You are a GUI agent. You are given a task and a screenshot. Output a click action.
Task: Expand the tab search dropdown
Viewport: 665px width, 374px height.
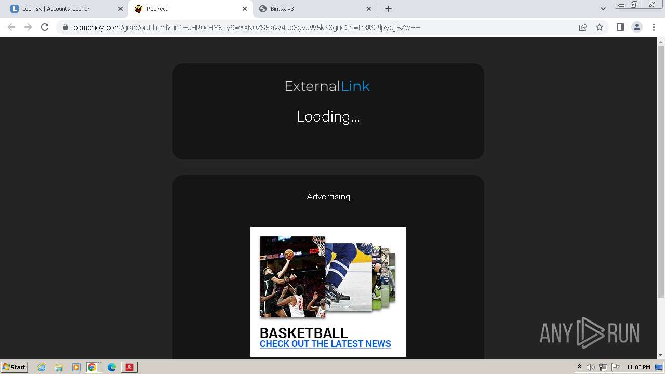pyautogui.click(x=603, y=9)
